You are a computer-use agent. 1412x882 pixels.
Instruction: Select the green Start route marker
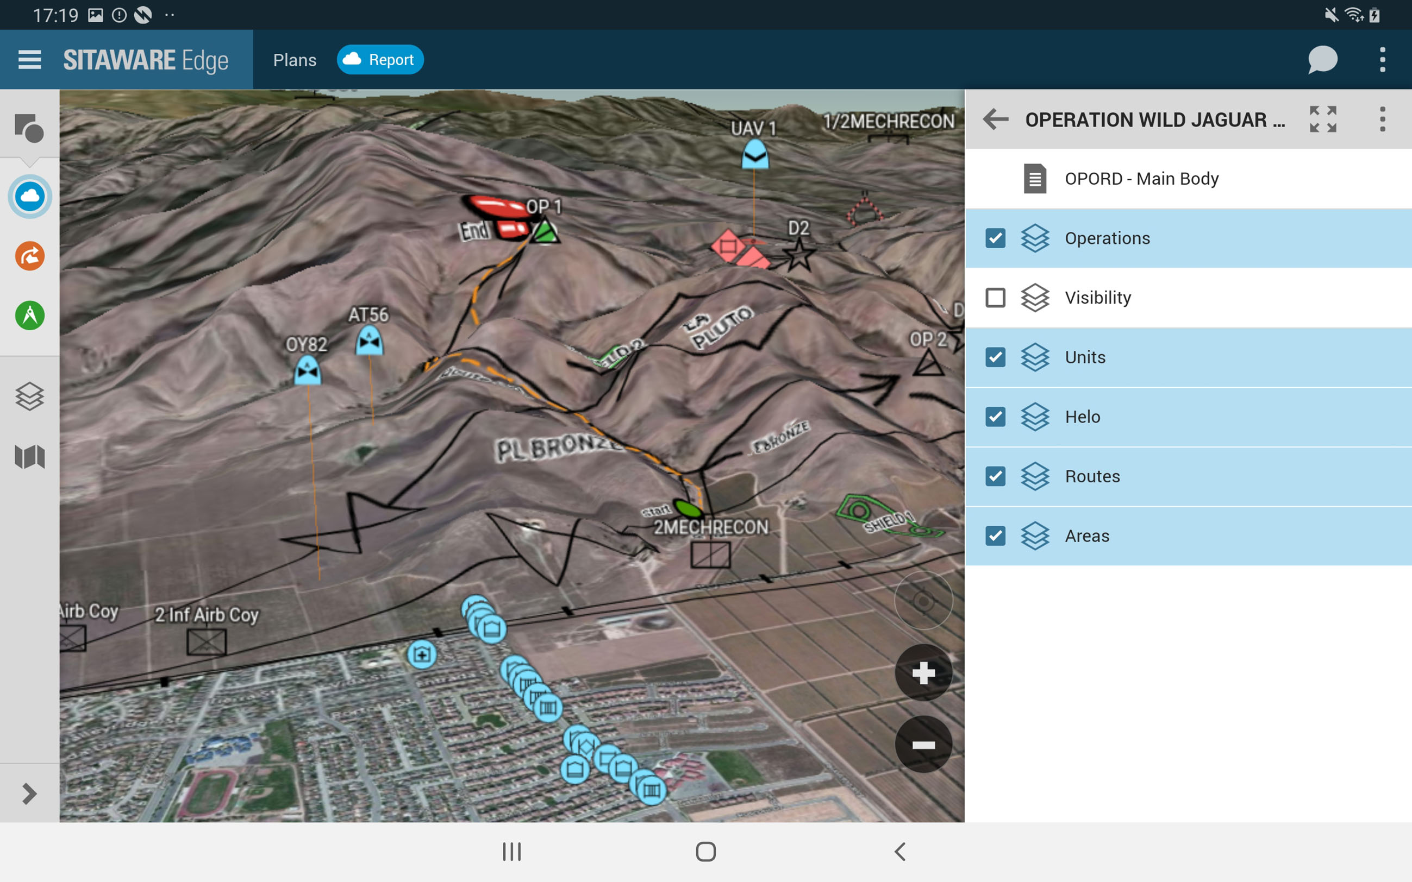[x=688, y=509]
